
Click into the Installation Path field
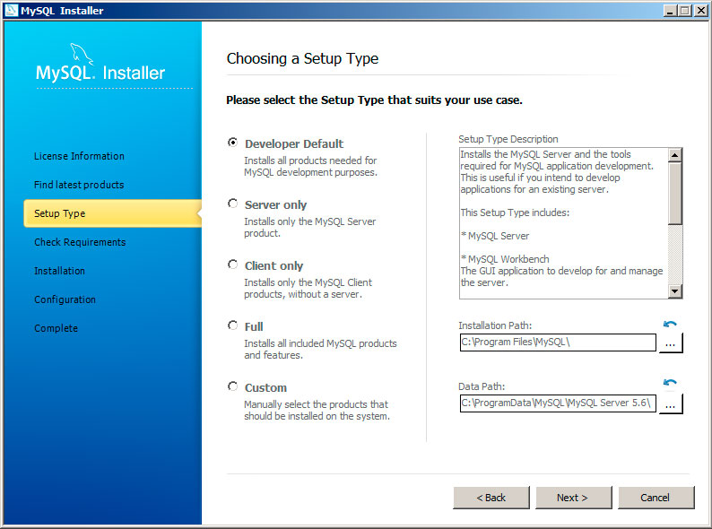558,343
